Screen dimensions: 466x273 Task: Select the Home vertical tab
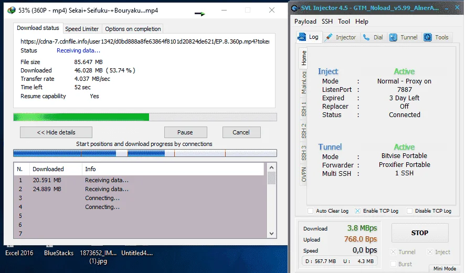[x=303, y=58]
